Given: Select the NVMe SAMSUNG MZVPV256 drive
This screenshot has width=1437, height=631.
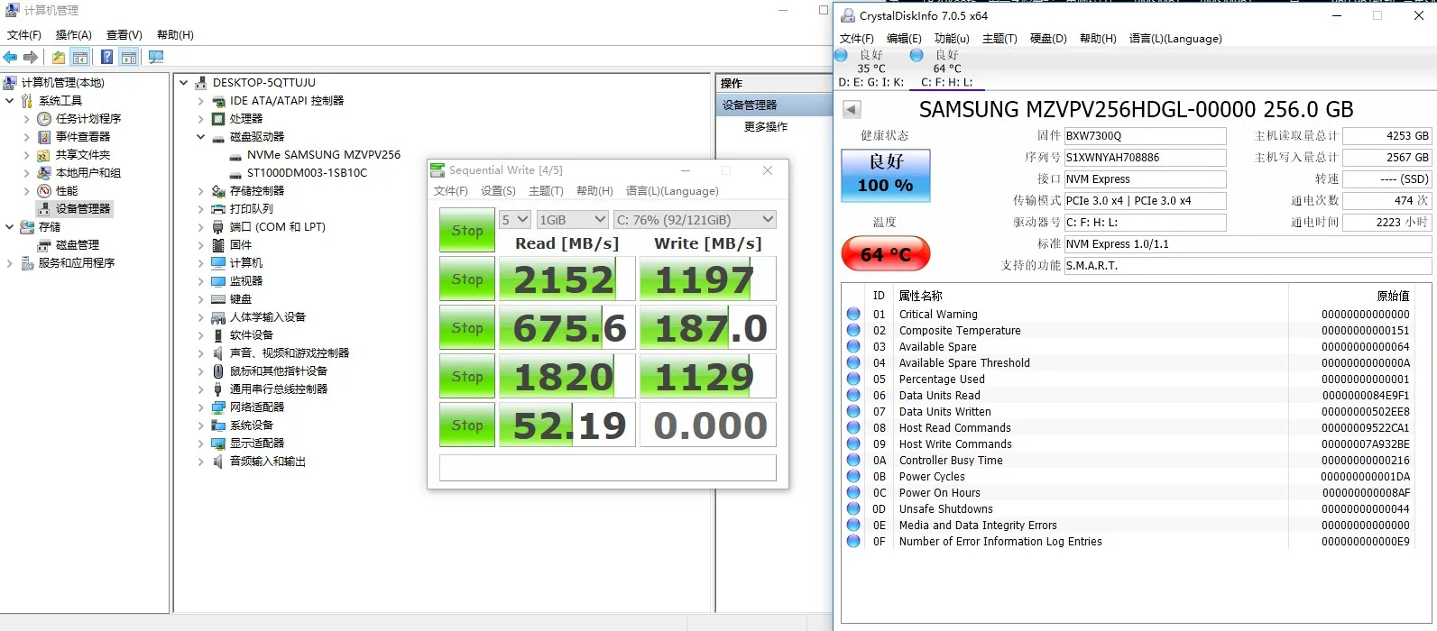Looking at the screenshot, I should 323,155.
